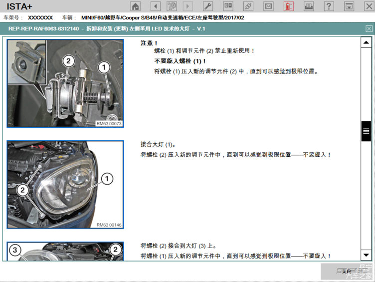Navigate forward with the right arrow icon
The width and height of the screenshot is (375, 282).
click(187, 6)
